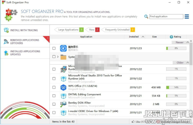This screenshot has width=193, height=125.
Task: Click the KuGou 8% rating bar
Action: [176, 48]
